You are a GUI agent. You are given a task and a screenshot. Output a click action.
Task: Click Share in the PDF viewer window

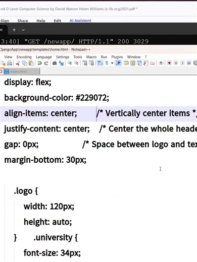(23, 21)
